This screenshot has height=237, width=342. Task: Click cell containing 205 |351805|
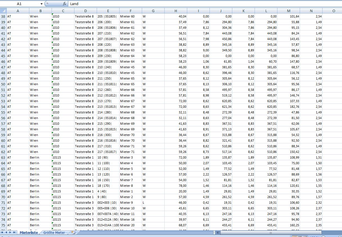coord(108,16)
